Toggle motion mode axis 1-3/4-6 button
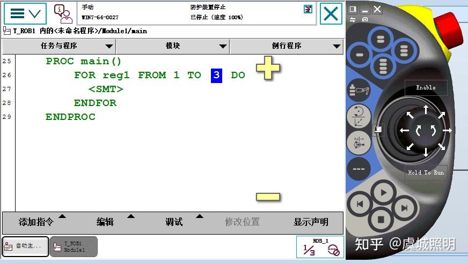 click(359, 142)
